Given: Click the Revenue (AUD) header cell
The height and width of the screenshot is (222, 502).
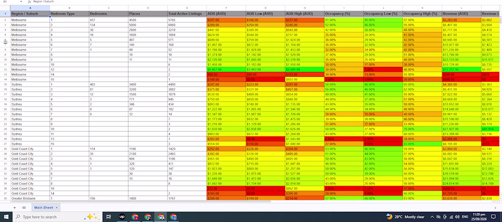Looking at the screenshot, I should tap(461, 14).
